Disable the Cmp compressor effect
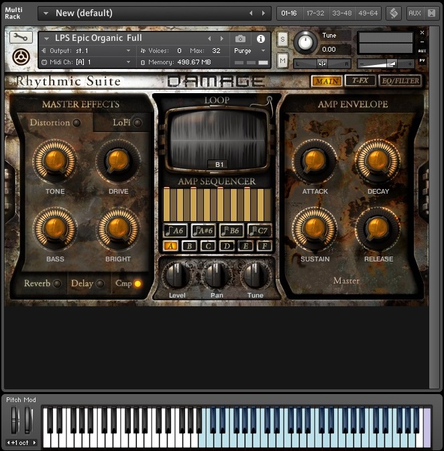Image resolution: width=444 pixels, height=451 pixels. tap(137, 283)
